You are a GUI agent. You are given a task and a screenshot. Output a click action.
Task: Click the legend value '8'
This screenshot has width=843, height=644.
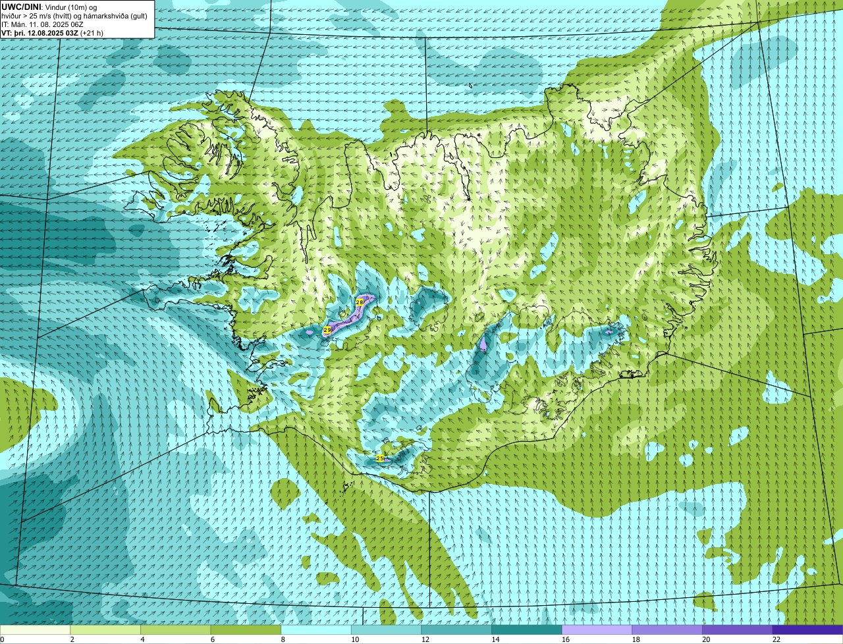coord(283,639)
